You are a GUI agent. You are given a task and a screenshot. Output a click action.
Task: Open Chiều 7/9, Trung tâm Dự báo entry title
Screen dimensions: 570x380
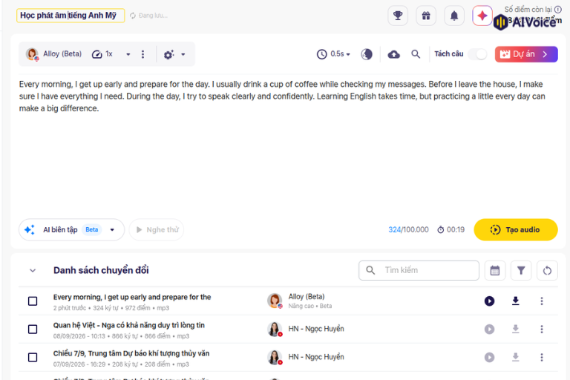click(x=131, y=353)
